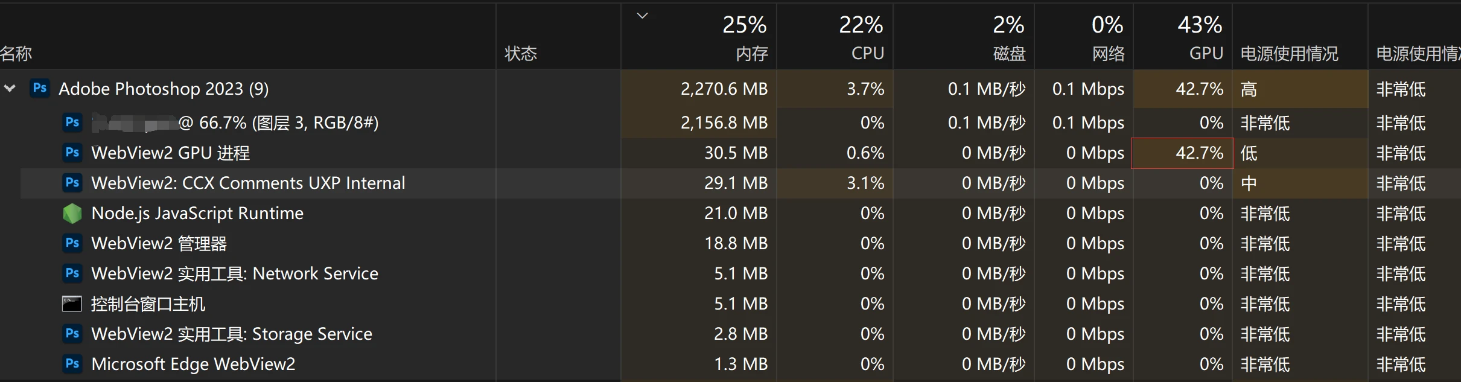Viewport: 1461px width, 382px height.
Task: Click the CCX Comments UXP Internal icon
Action: (x=72, y=183)
